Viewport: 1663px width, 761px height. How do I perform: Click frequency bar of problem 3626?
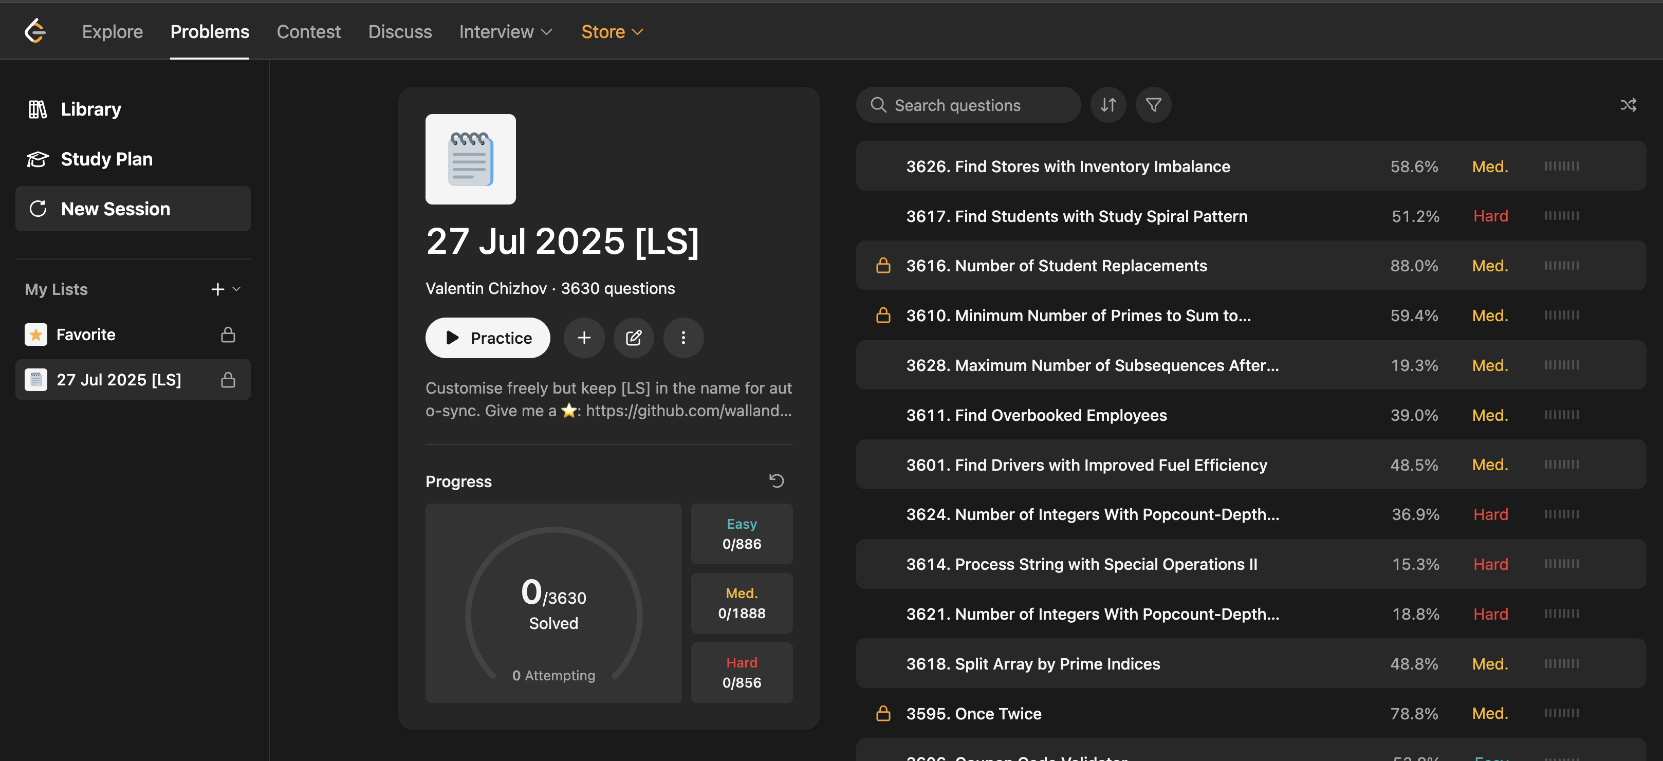1561,166
